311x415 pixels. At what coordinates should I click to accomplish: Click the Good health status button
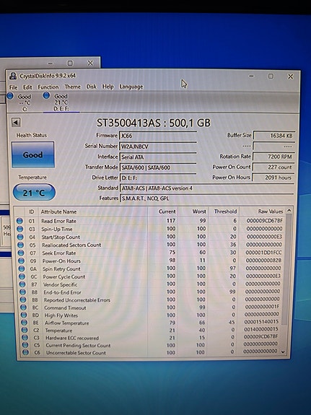click(x=33, y=154)
